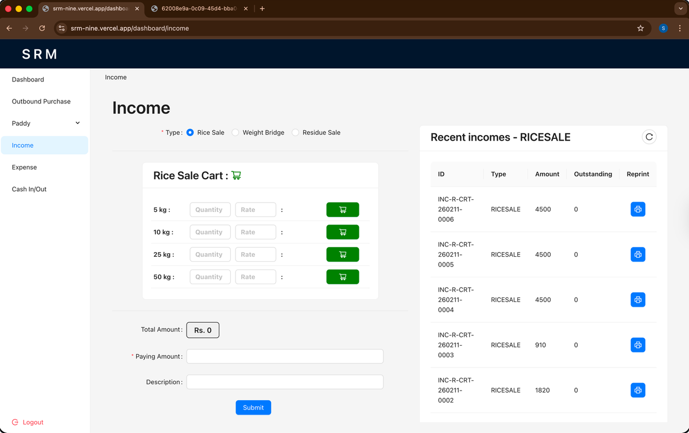Click the browser forward arrow
Screen dimensions: 689x433
click(x=25, y=28)
